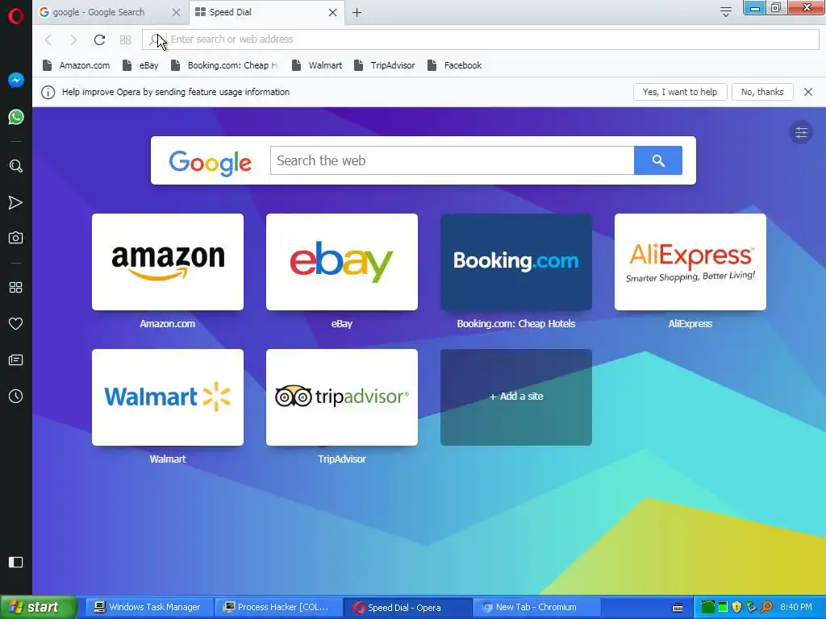The width and height of the screenshot is (826, 619).
Task: Open the Walmart bookmark in the bookmarks bar
Action: pyautogui.click(x=317, y=65)
